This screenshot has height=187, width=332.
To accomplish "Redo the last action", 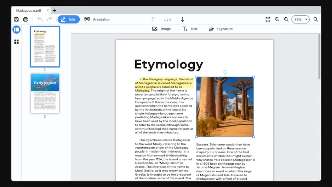I will click(49, 19).
